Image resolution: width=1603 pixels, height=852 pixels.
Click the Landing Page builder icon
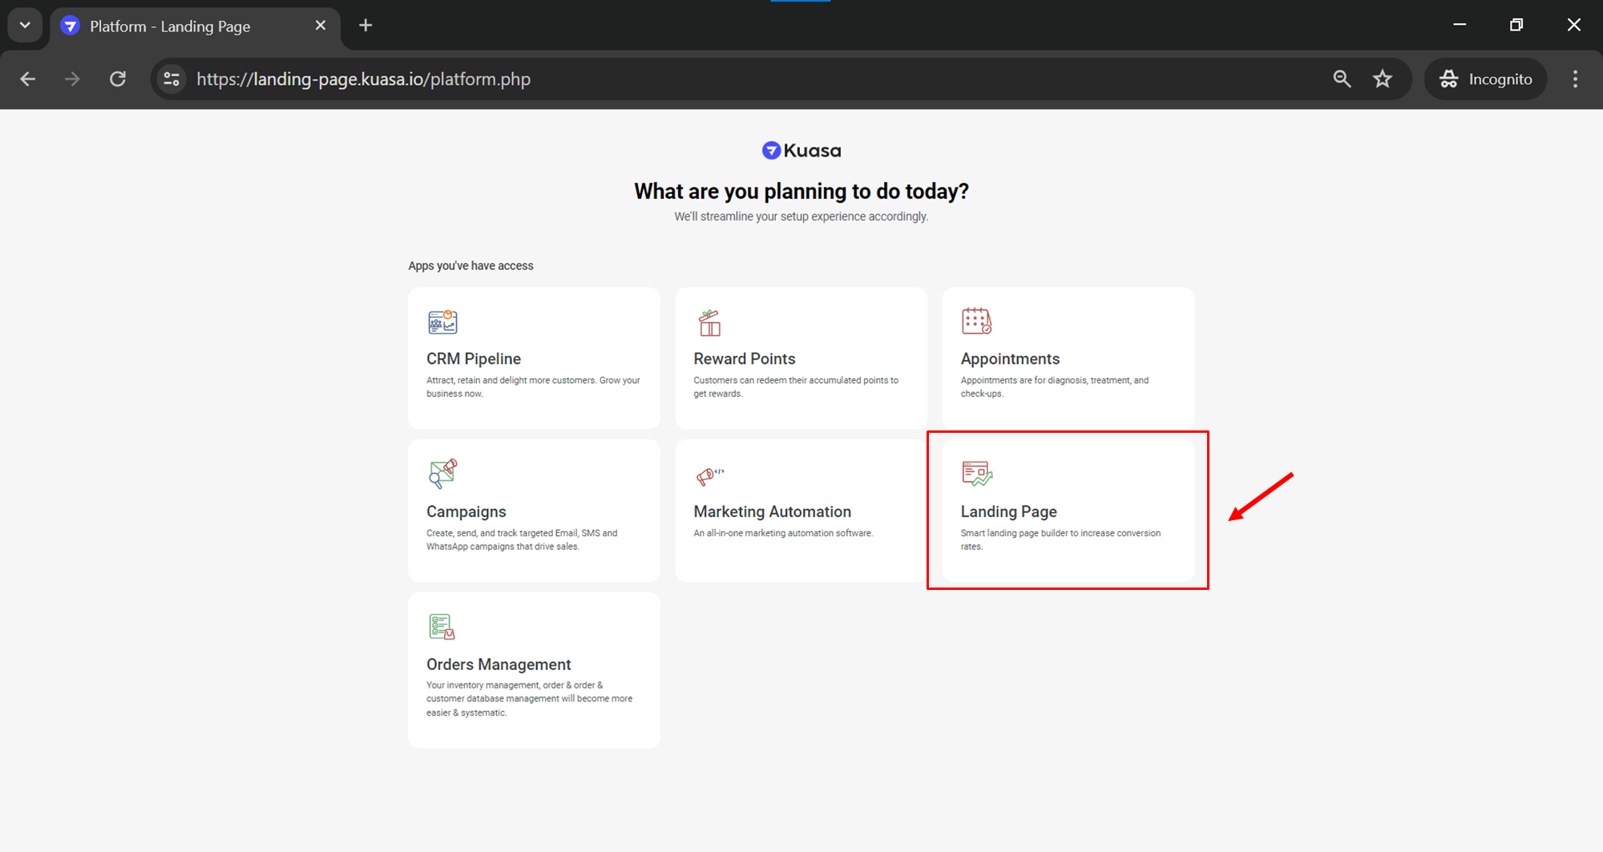(x=977, y=474)
